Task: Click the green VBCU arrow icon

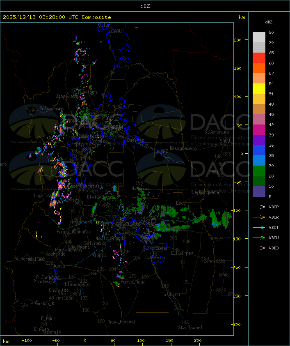Action: pyautogui.click(x=259, y=238)
